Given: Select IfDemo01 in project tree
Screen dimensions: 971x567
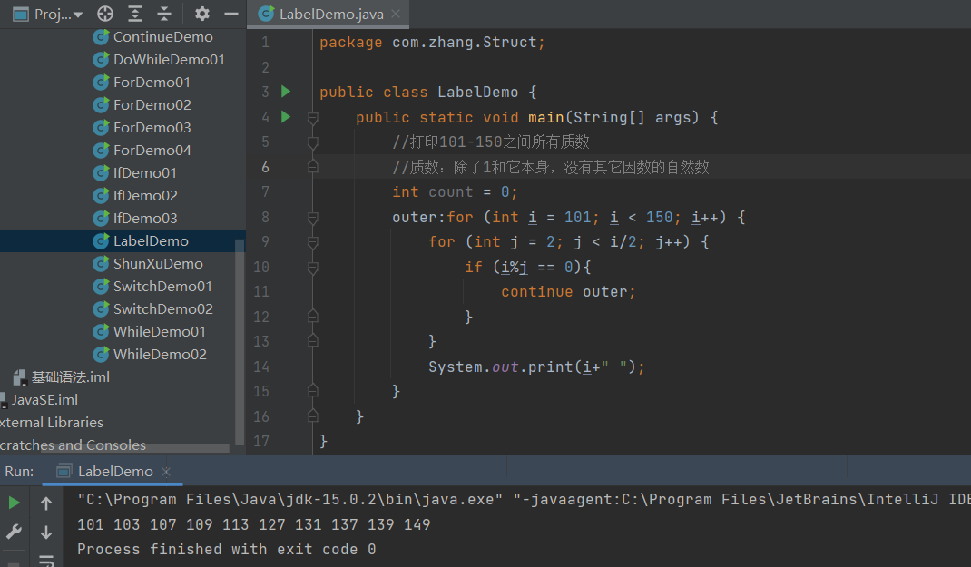Looking at the screenshot, I should tap(145, 172).
